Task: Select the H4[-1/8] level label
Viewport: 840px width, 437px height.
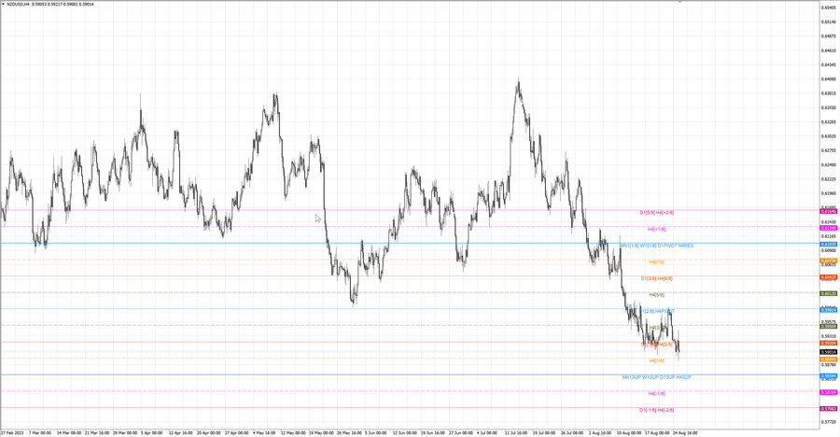Action: click(x=656, y=393)
